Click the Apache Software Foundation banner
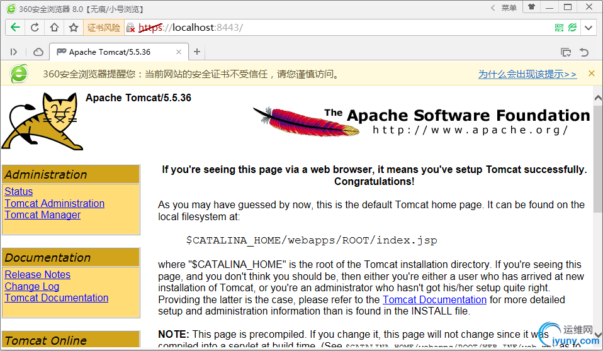The width and height of the screenshot is (603, 351). pos(422,121)
